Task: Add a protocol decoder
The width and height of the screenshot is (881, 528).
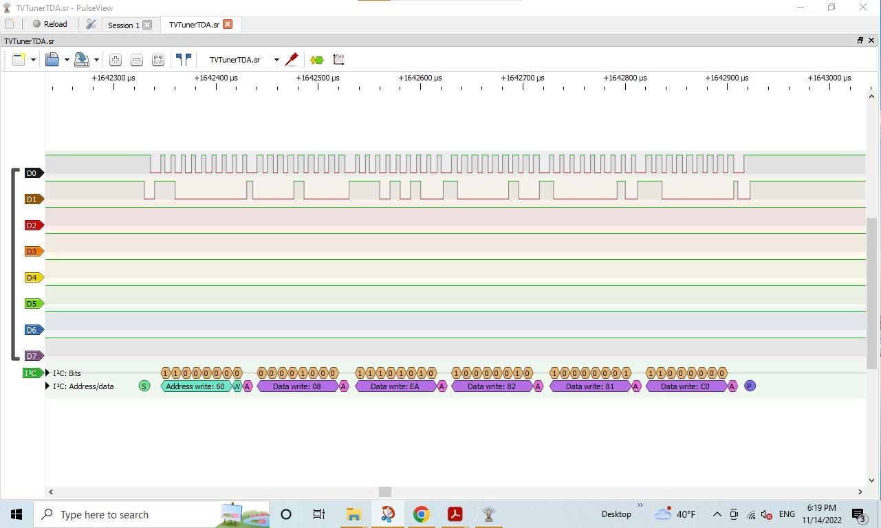Action: pos(316,60)
